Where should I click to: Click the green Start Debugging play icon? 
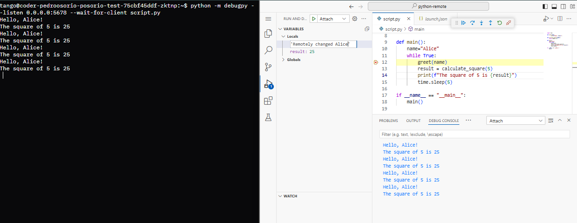[314, 19]
